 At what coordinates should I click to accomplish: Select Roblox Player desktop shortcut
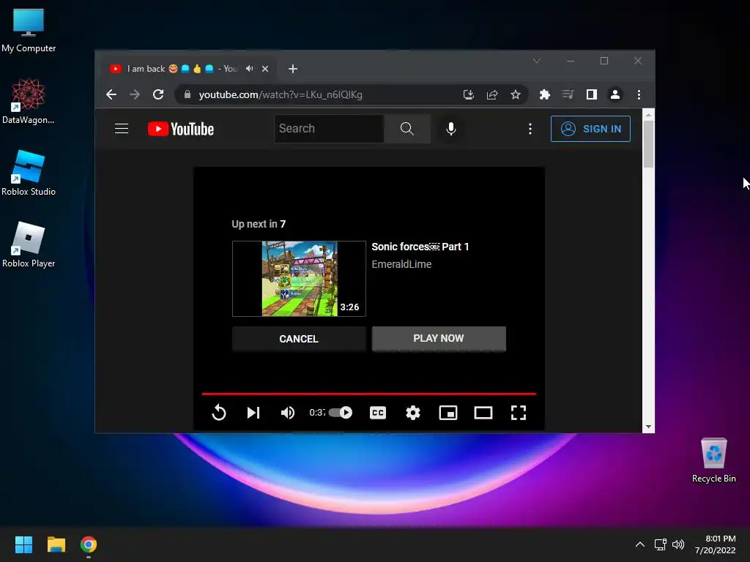tap(29, 244)
